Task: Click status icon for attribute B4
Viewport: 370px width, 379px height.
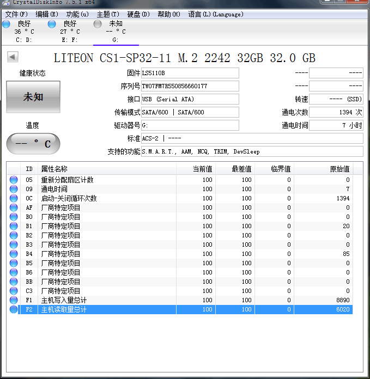Action: (x=14, y=254)
